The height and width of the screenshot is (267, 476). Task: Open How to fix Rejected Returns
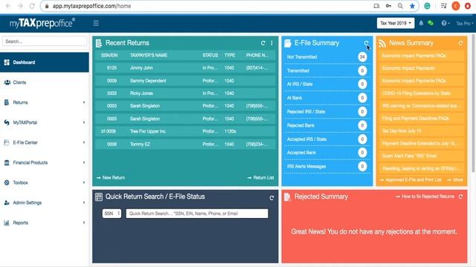[x=425, y=197]
